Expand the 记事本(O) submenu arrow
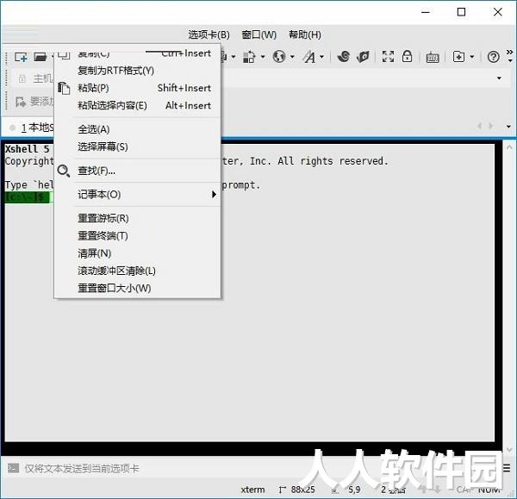 [x=214, y=194]
